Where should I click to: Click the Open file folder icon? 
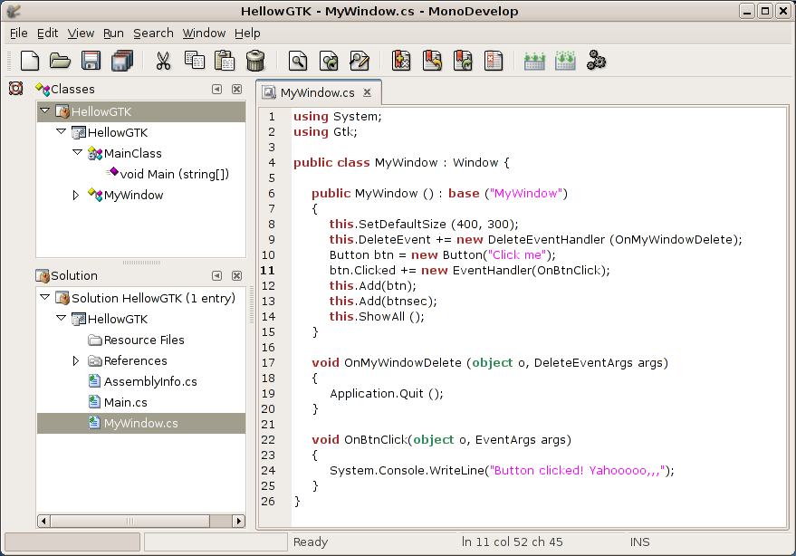click(x=60, y=61)
